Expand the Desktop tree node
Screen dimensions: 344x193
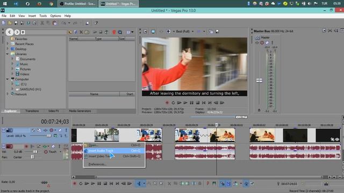(x=8, y=49)
